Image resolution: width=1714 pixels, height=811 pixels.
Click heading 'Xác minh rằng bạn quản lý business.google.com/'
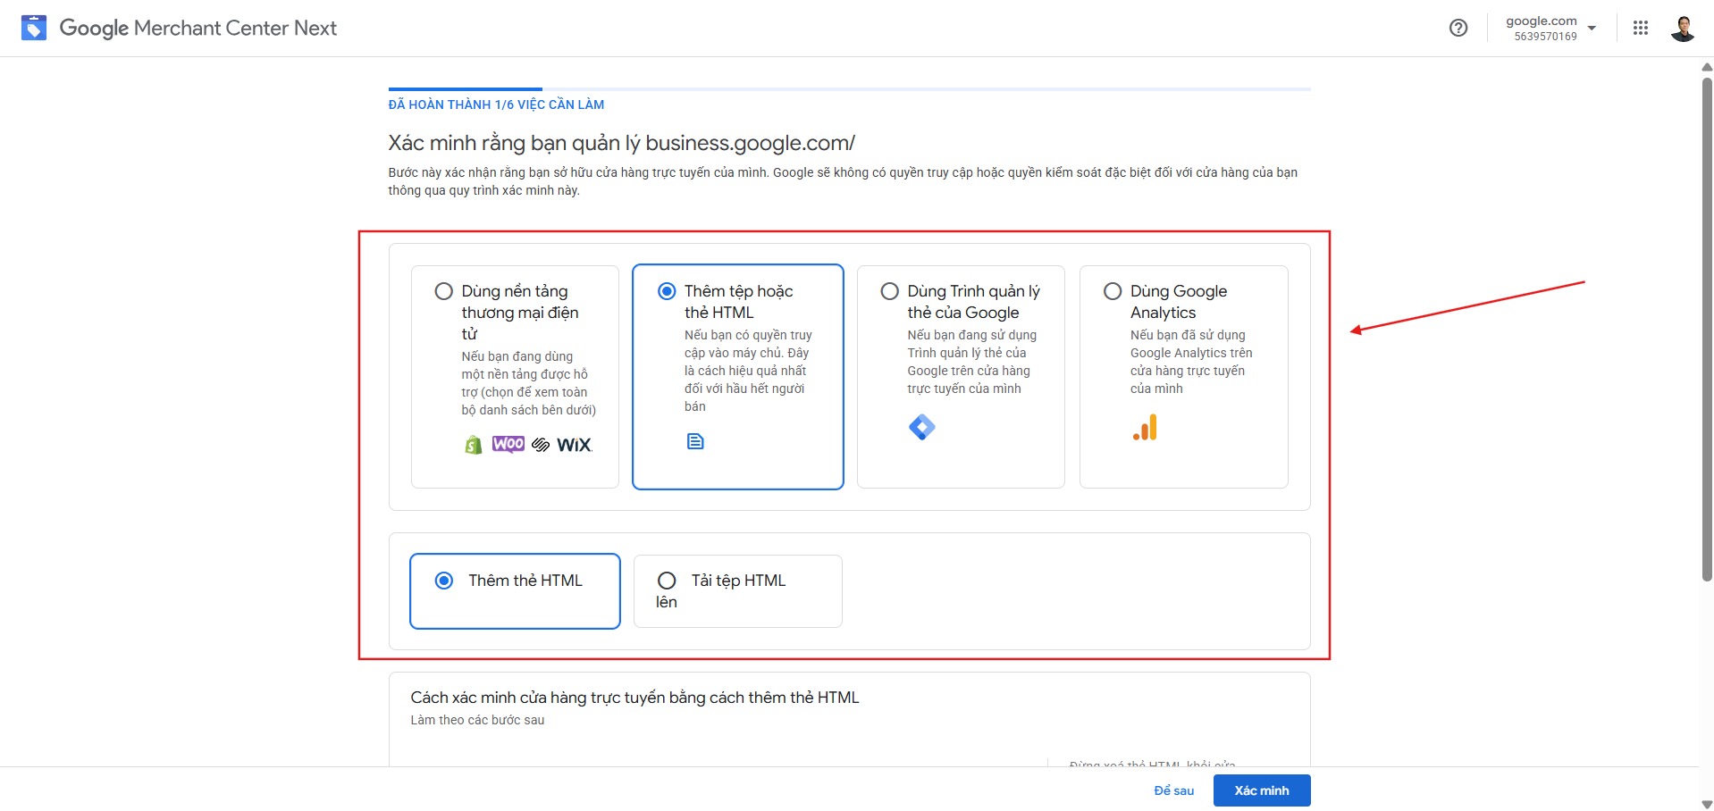(621, 143)
